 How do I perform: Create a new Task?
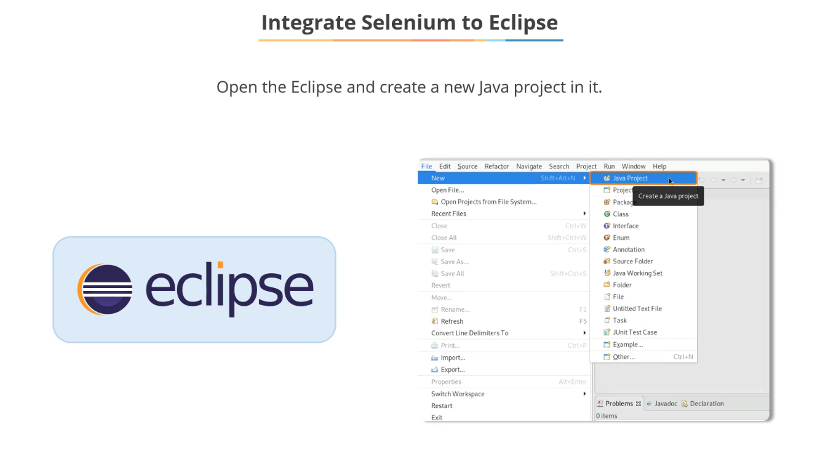(x=643, y=320)
